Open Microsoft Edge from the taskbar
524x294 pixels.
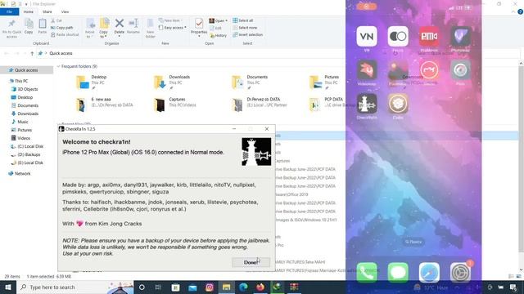pyautogui.click(x=243, y=287)
